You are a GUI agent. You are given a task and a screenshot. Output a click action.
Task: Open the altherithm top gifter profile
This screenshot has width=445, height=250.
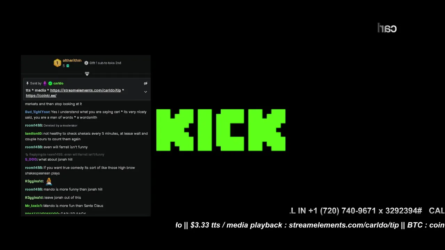click(72, 60)
